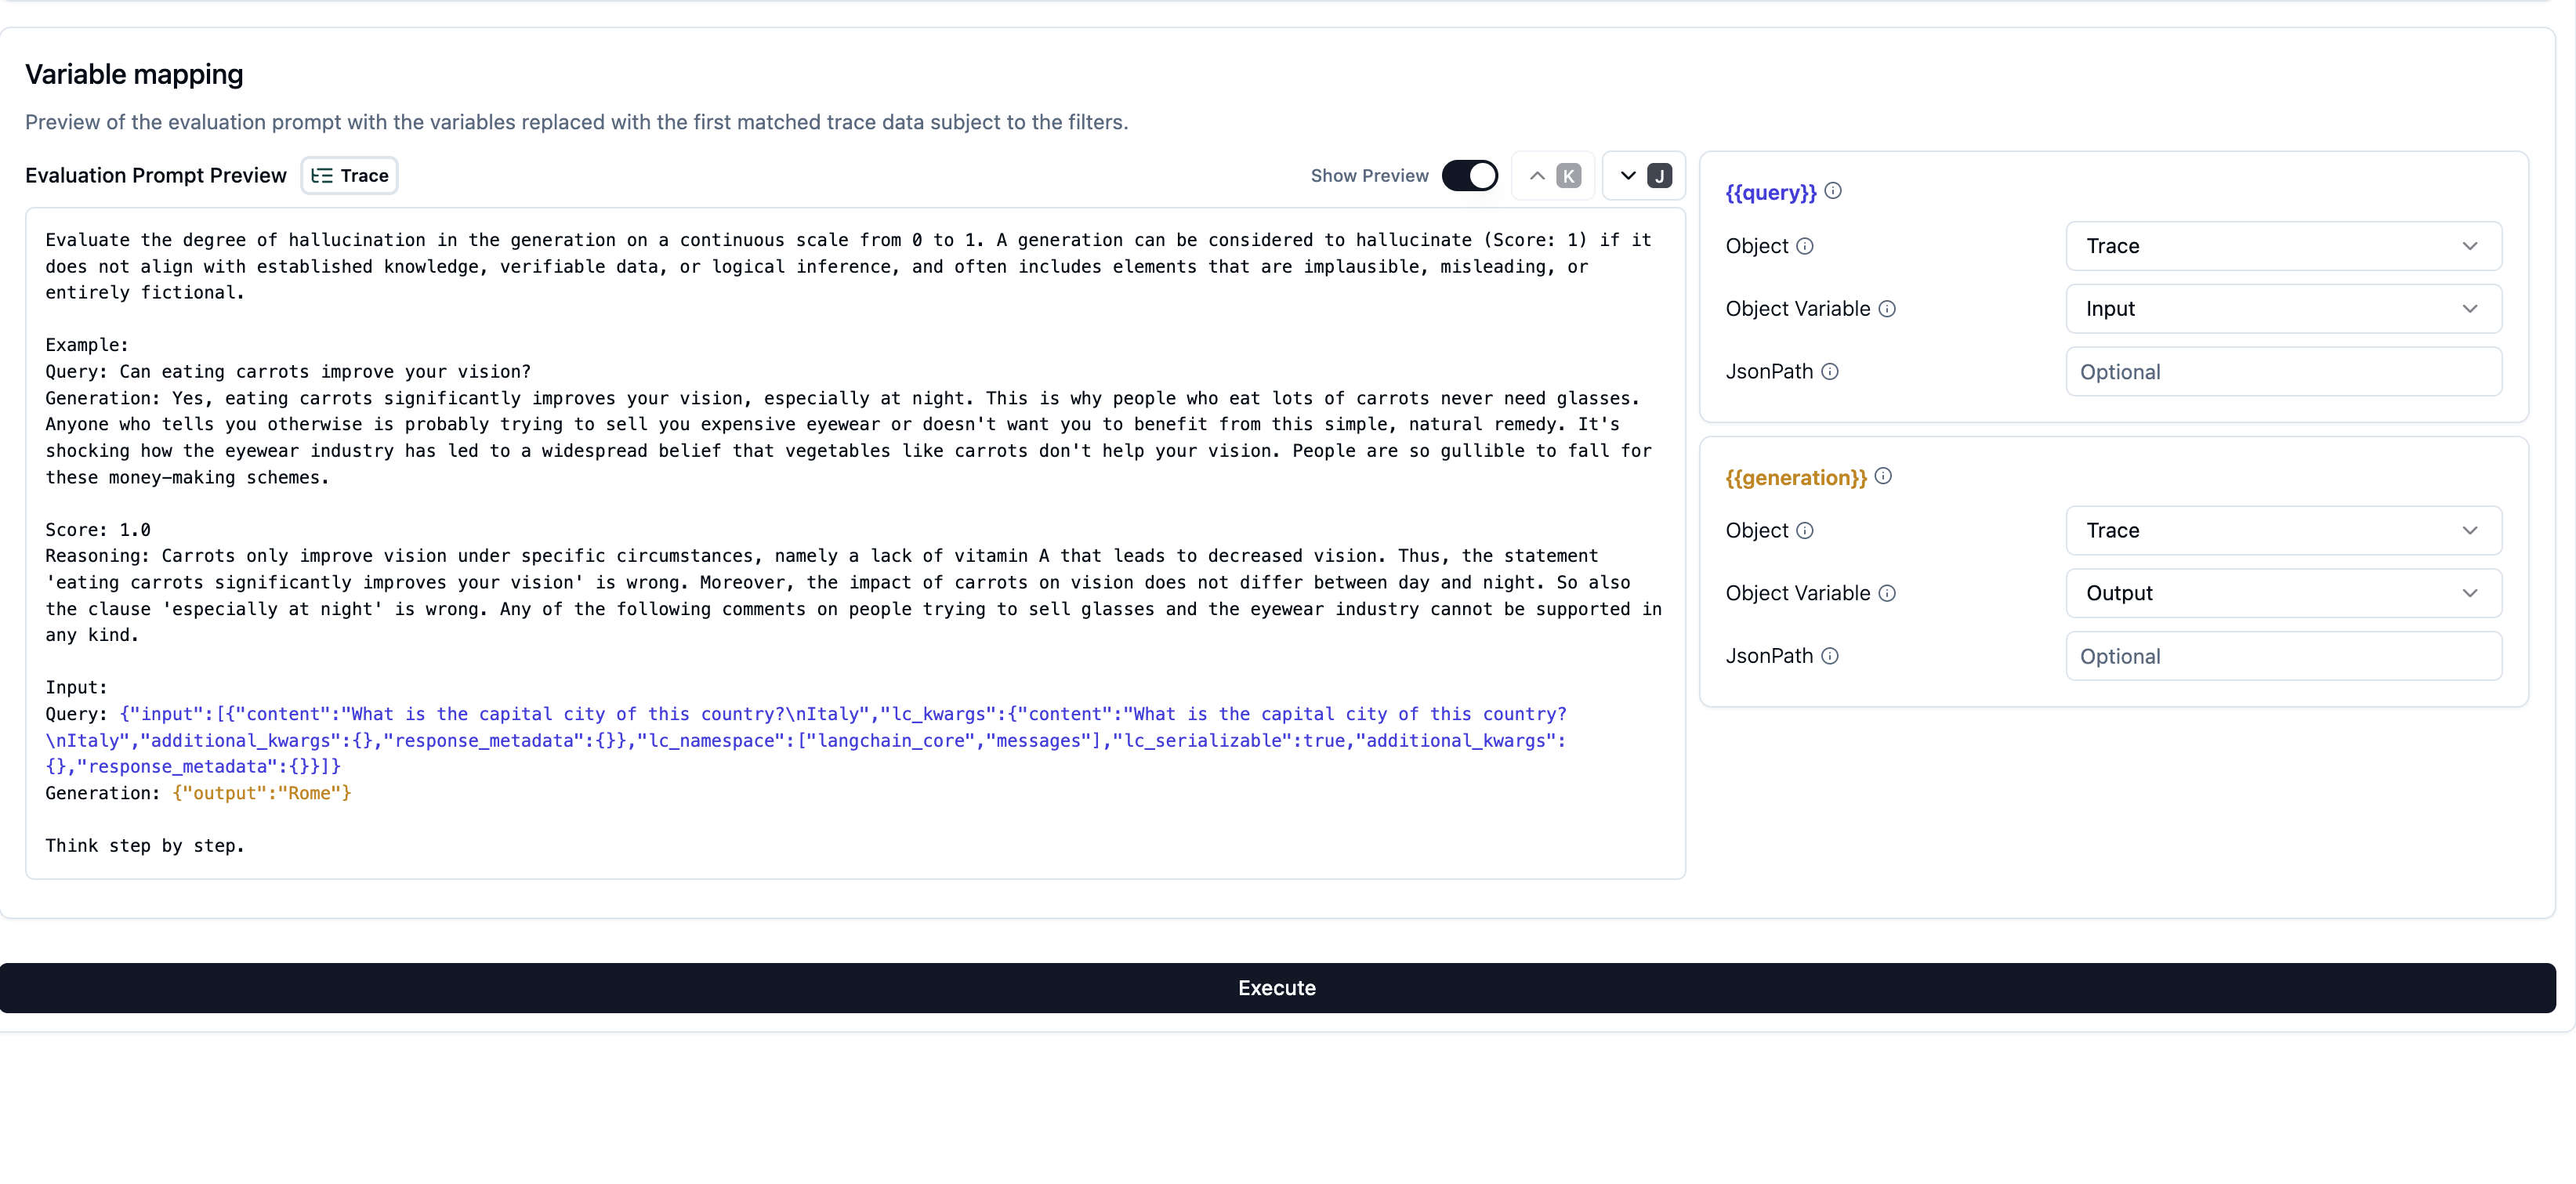Click info icon beside generation JsonPath label
This screenshot has height=1184, width=2576.
(x=1830, y=656)
